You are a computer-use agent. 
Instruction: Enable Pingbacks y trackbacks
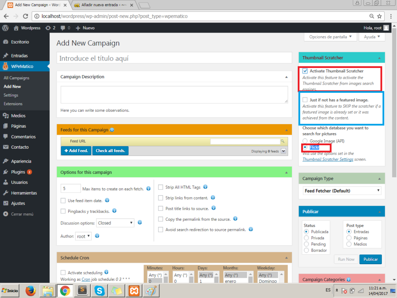tap(63, 211)
